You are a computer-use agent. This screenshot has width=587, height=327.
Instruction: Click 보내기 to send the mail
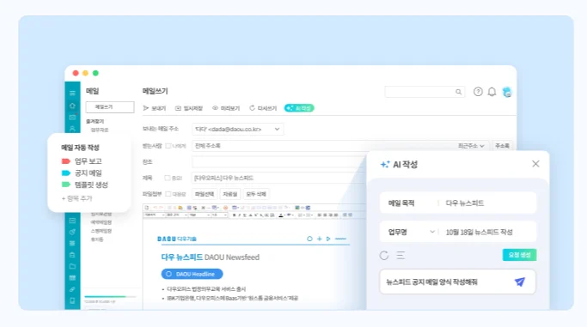pyautogui.click(x=154, y=108)
